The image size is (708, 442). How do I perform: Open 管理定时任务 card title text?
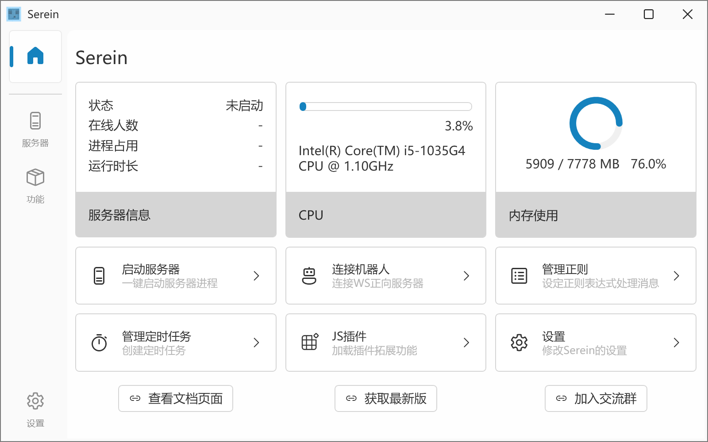click(157, 336)
